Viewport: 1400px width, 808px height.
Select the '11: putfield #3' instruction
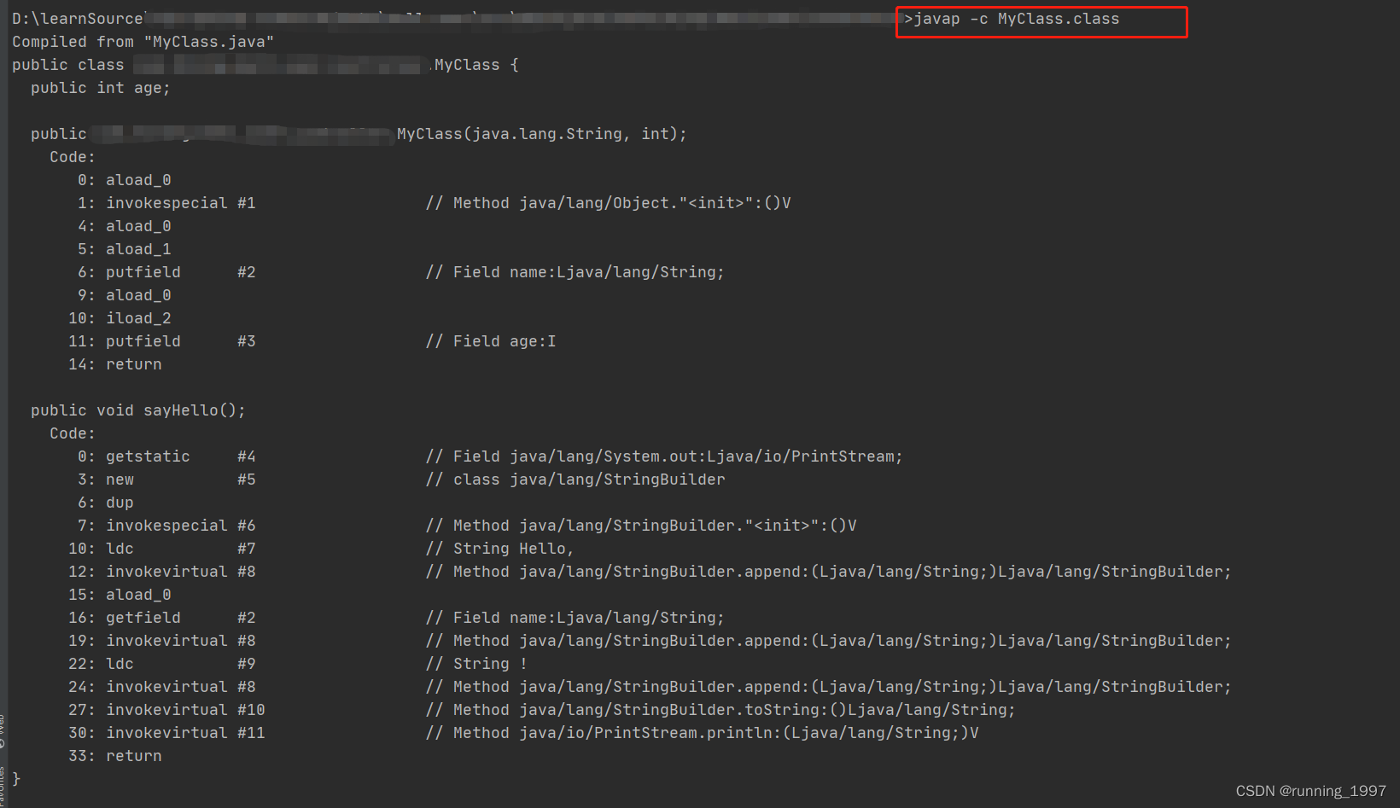click(x=162, y=341)
